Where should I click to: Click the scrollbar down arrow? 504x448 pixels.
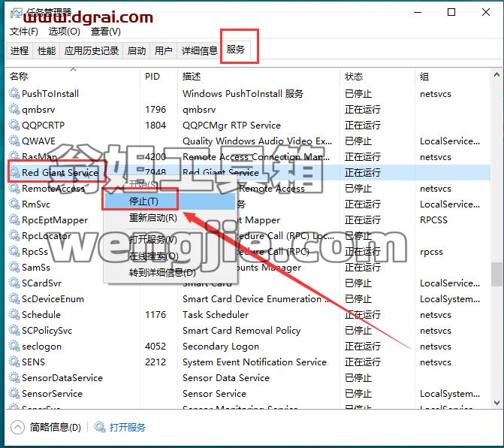pos(496,403)
